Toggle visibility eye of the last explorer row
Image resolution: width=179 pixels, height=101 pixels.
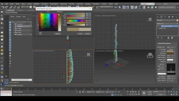click(x=14, y=34)
